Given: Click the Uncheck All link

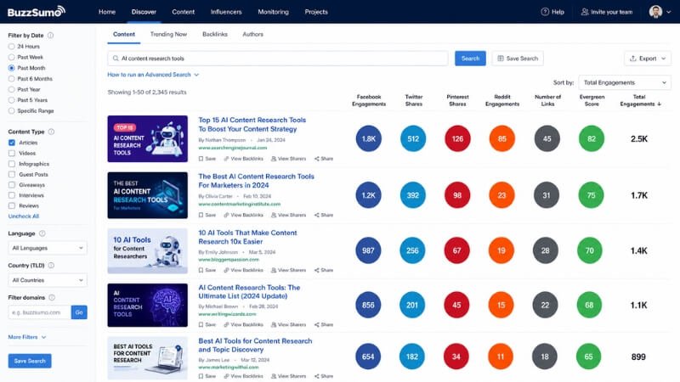Looking at the screenshot, I should point(24,216).
